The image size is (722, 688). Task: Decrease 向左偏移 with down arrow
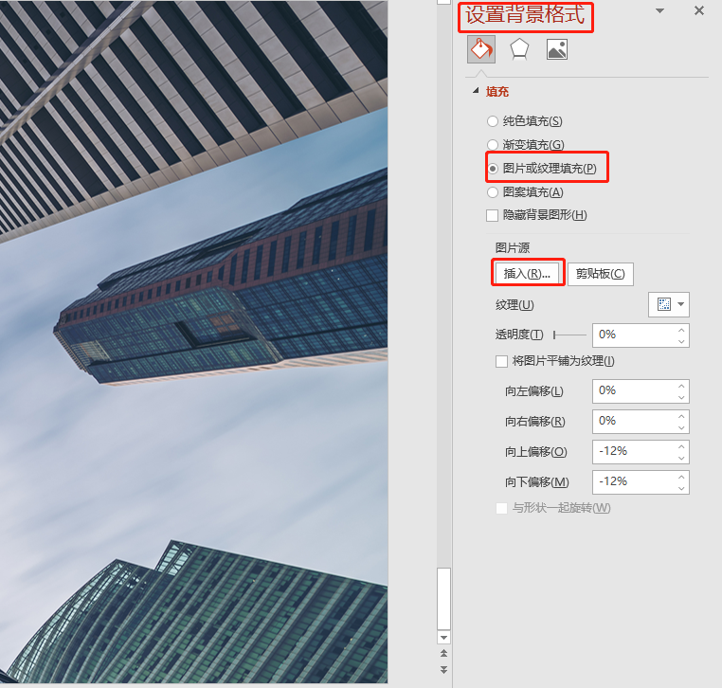click(x=681, y=397)
